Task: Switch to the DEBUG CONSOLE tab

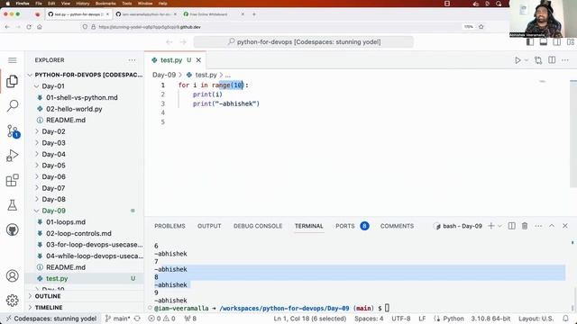Action: tap(258, 226)
